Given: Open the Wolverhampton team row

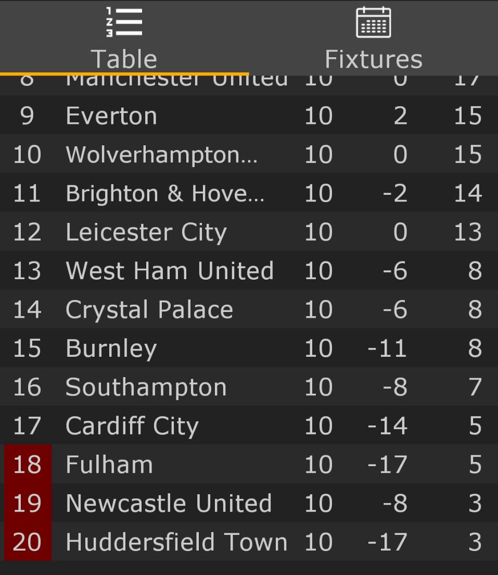Looking at the screenshot, I should pos(161,155).
